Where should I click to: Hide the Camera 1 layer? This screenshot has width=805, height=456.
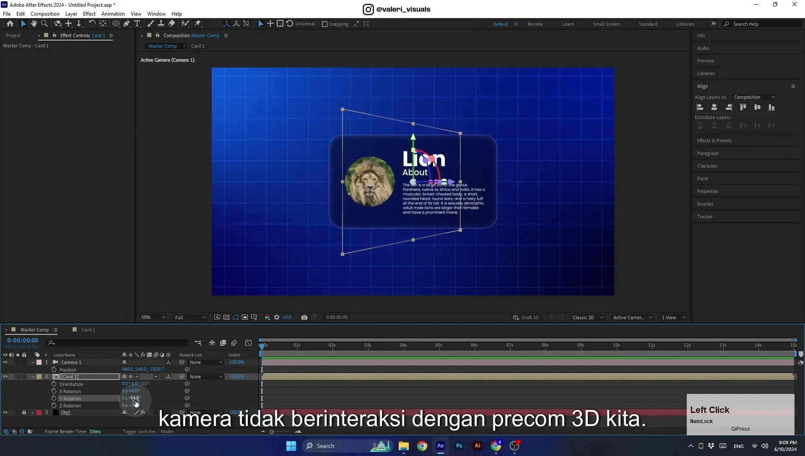click(x=5, y=362)
